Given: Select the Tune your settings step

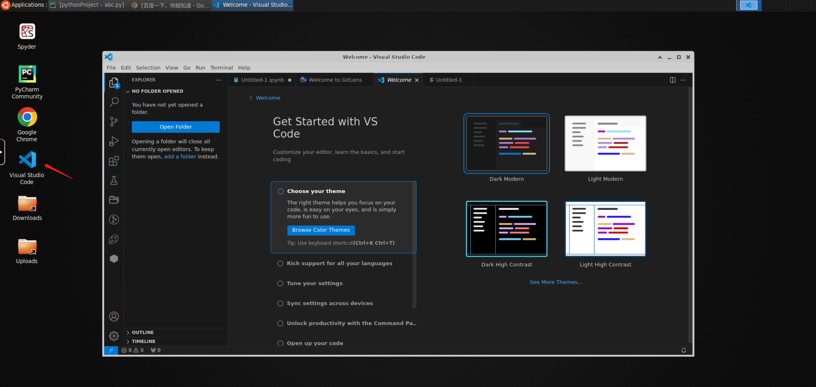Looking at the screenshot, I should coord(315,283).
